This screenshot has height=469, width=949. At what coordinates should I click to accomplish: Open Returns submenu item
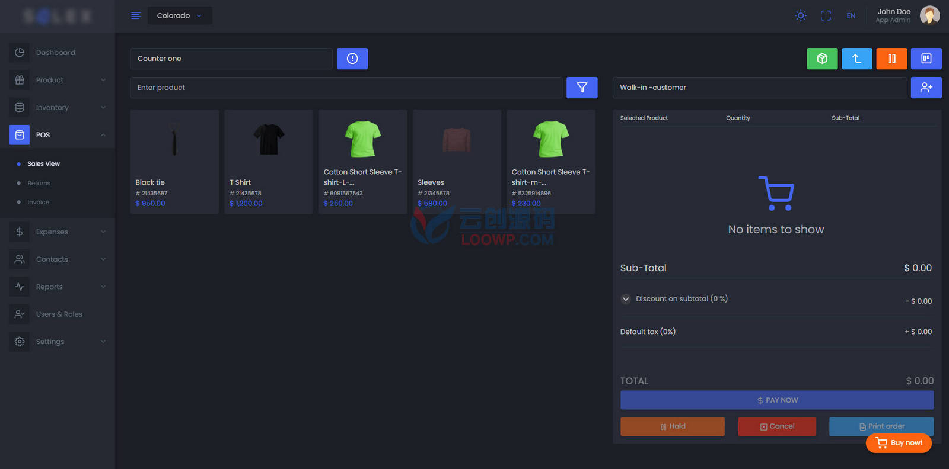point(39,183)
